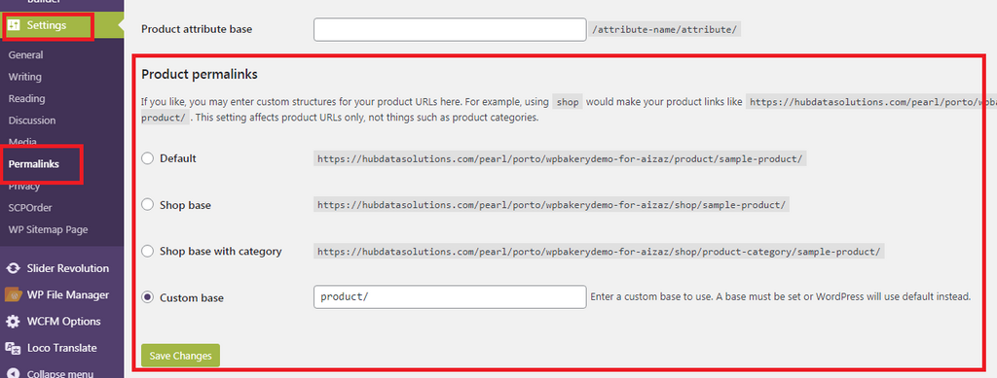Open Loco Translate menu item

[x=61, y=348]
